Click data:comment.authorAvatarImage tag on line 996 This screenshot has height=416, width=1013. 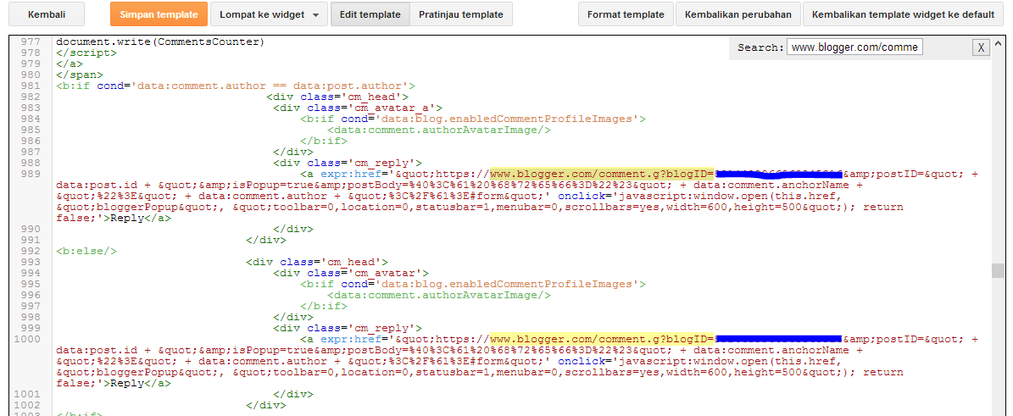[438, 295]
